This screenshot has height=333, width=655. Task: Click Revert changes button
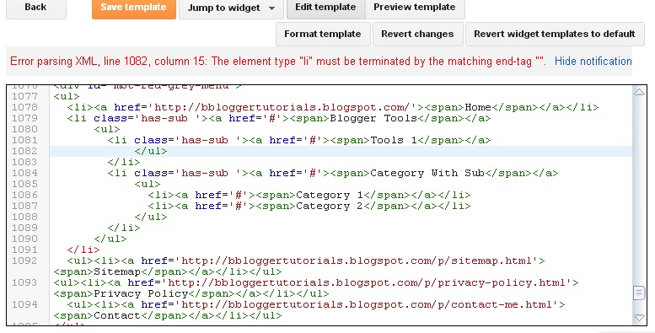click(x=417, y=34)
